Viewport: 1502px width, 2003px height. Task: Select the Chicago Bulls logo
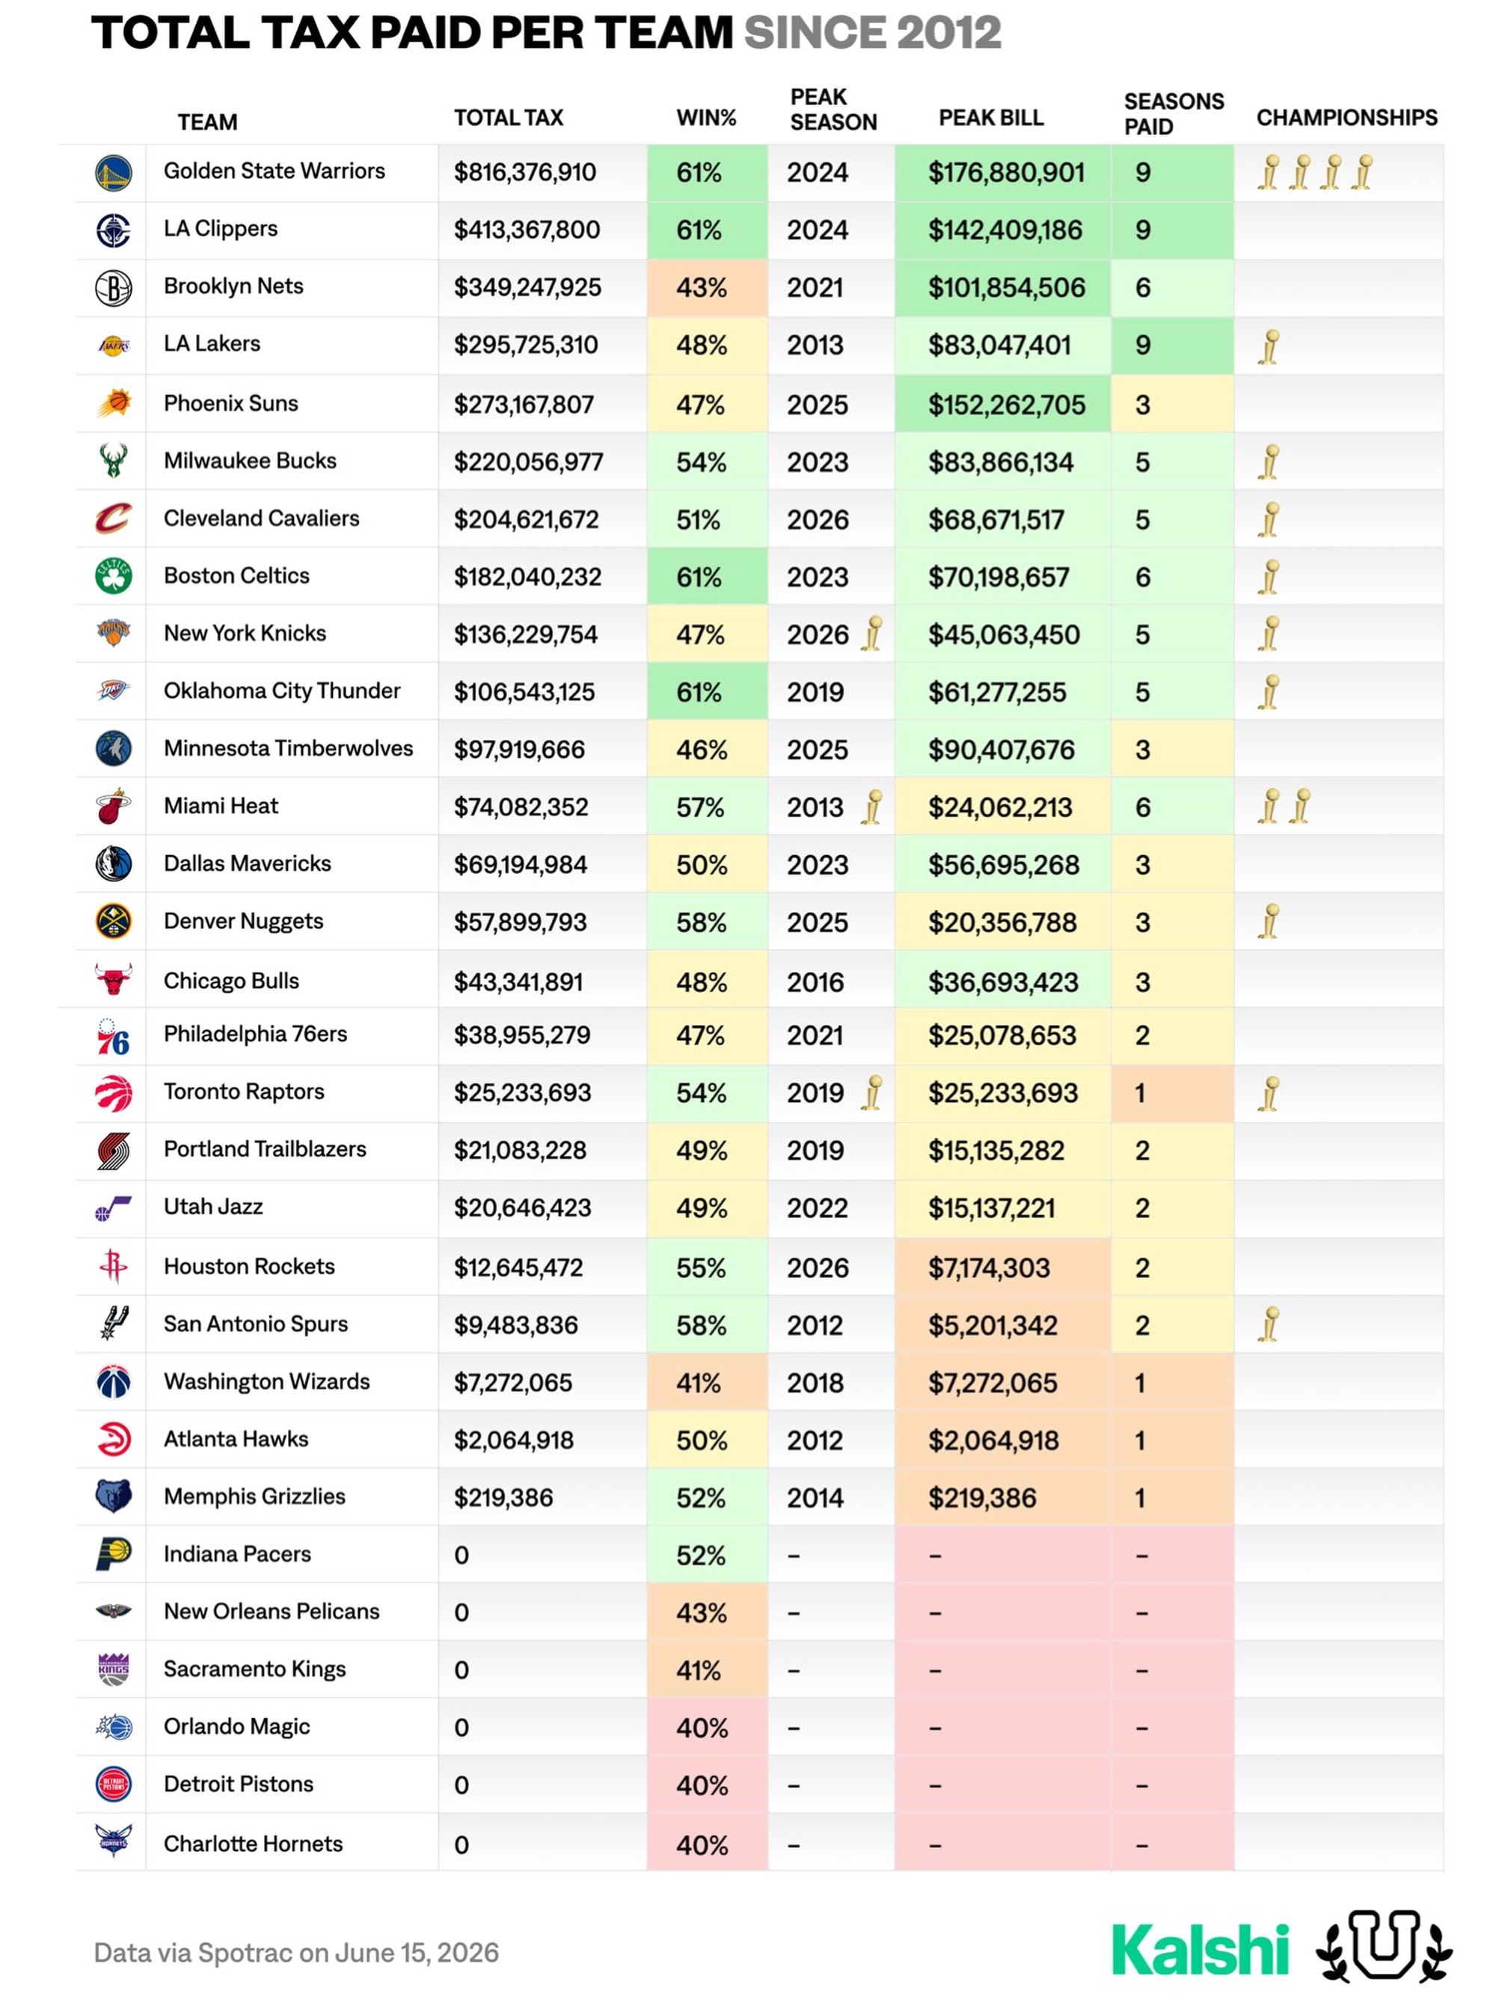(113, 979)
